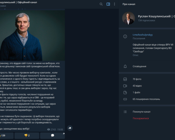Click the list icon beside Покинути канал
The image size is (175, 140).
[125, 112]
